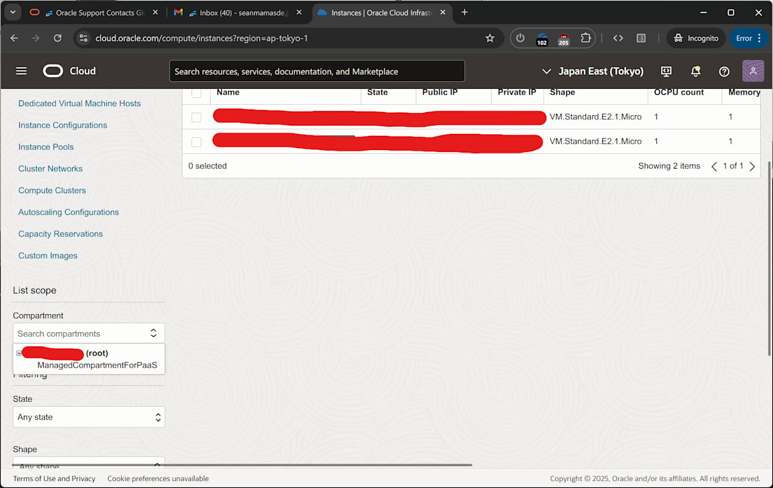This screenshot has height=488, width=773.
Task: Click the OCPU count column header
Action: click(x=679, y=92)
